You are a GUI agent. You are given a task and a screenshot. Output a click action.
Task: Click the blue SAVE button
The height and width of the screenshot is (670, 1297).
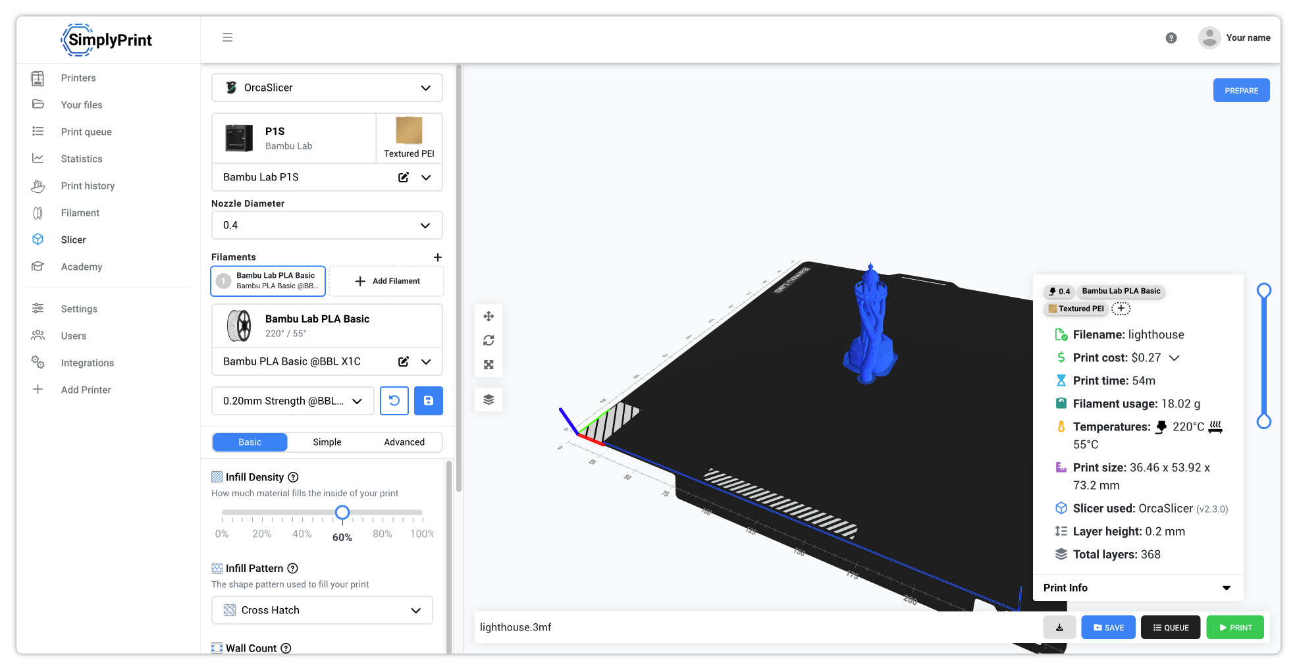point(1108,627)
